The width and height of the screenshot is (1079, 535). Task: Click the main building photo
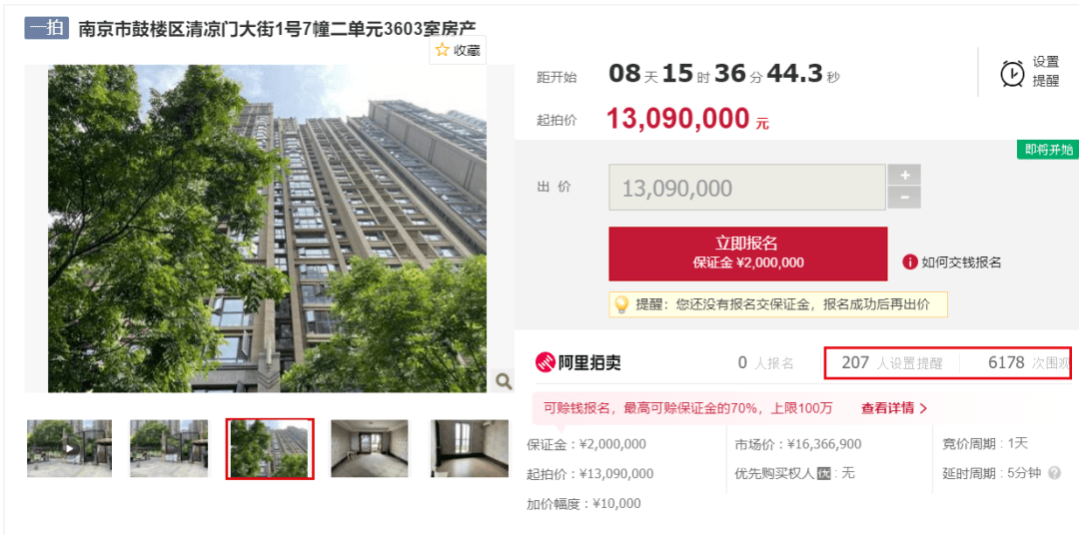pyautogui.click(x=267, y=229)
